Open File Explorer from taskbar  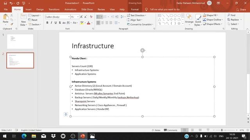pyautogui.click(x=34, y=136)
